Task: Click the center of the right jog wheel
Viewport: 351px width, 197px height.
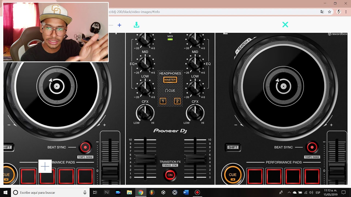Action: tap(284, 86)
